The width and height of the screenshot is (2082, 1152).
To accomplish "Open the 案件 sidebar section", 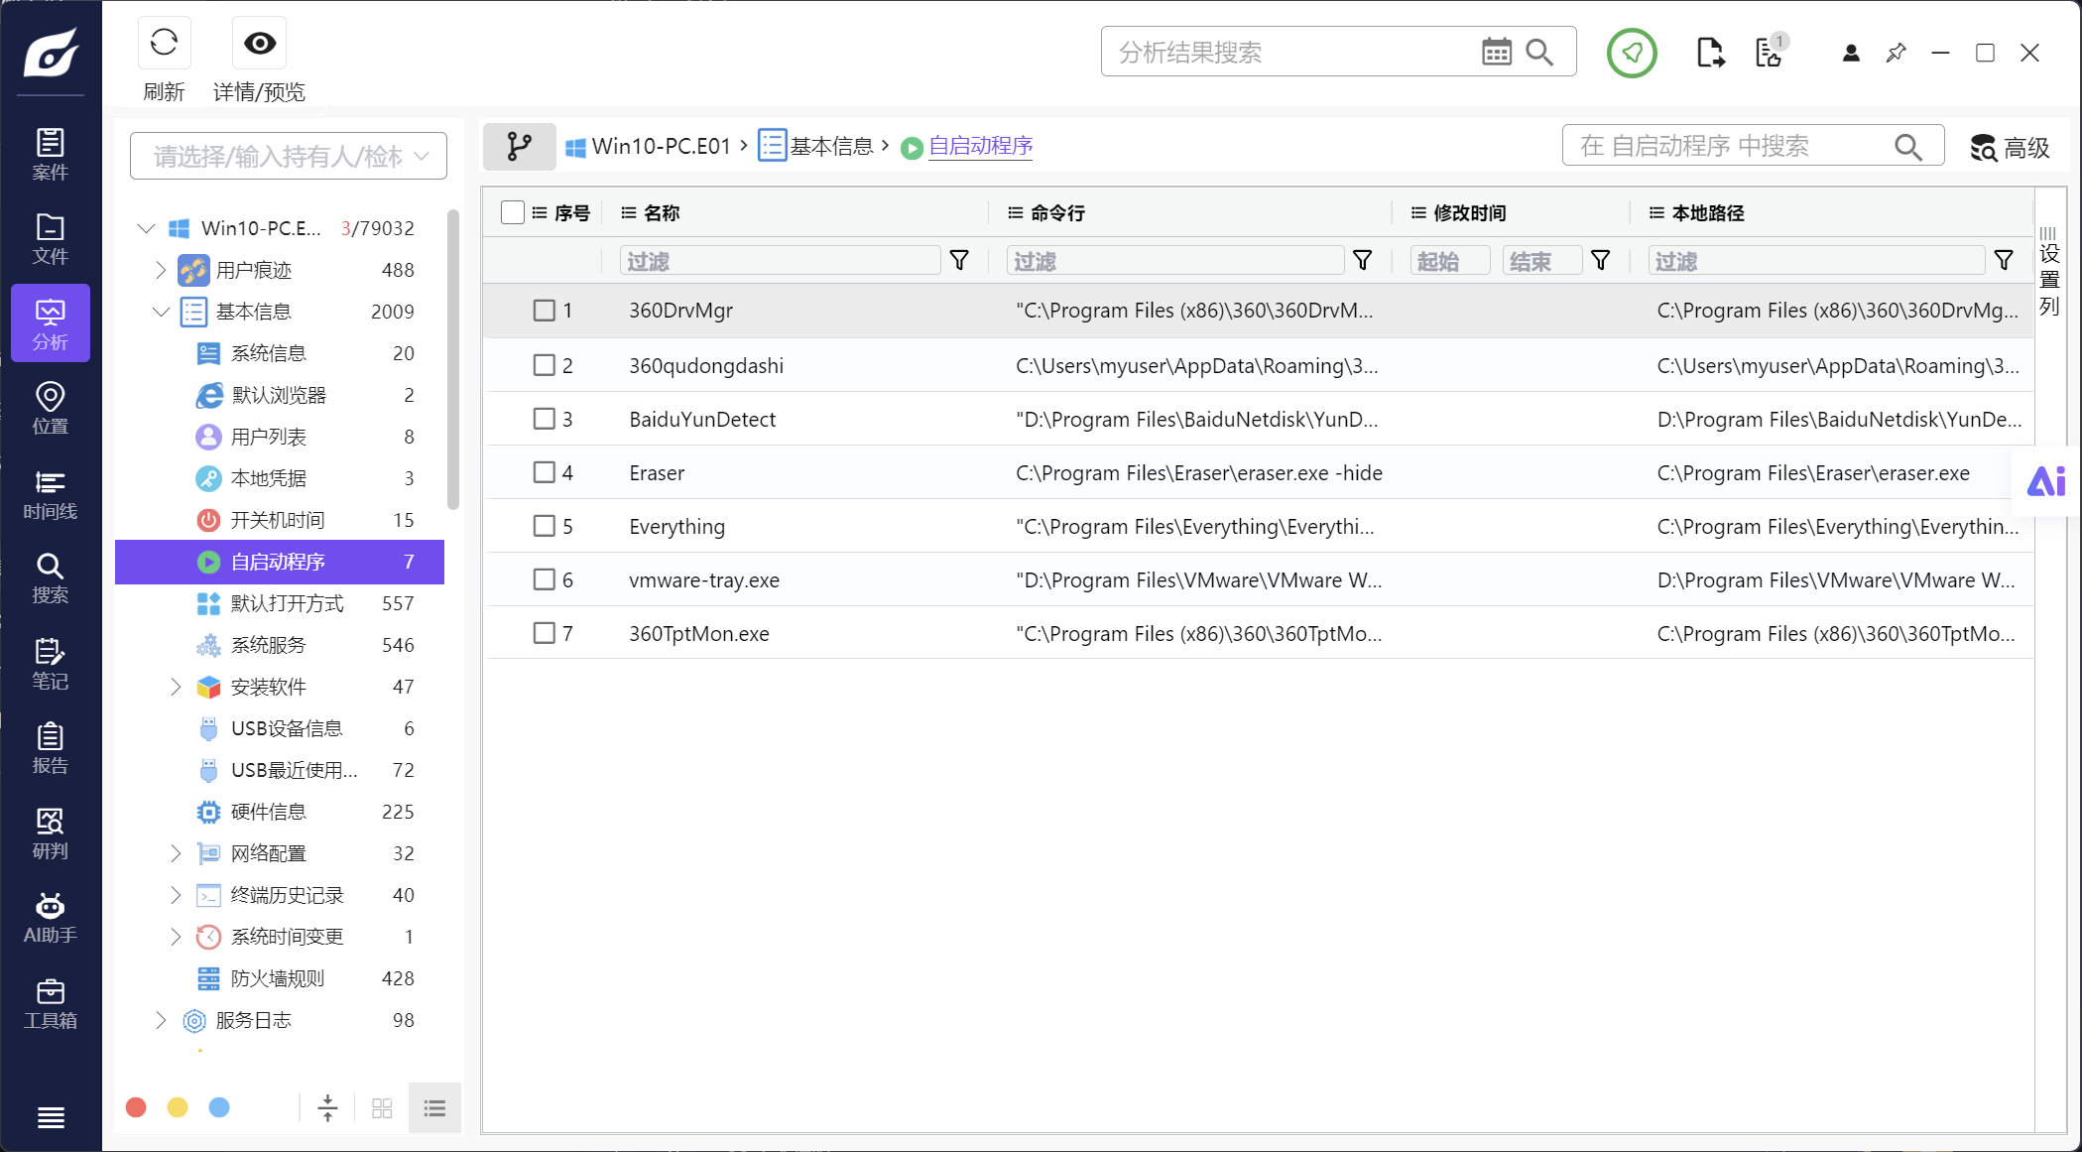I will click(x=51, y=154).
